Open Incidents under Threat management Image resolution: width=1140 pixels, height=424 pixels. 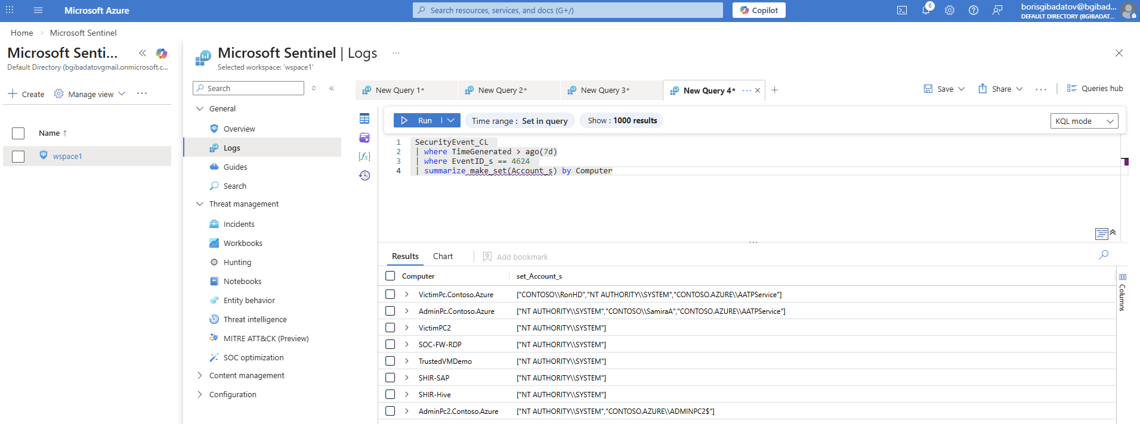tap(239, 224)
